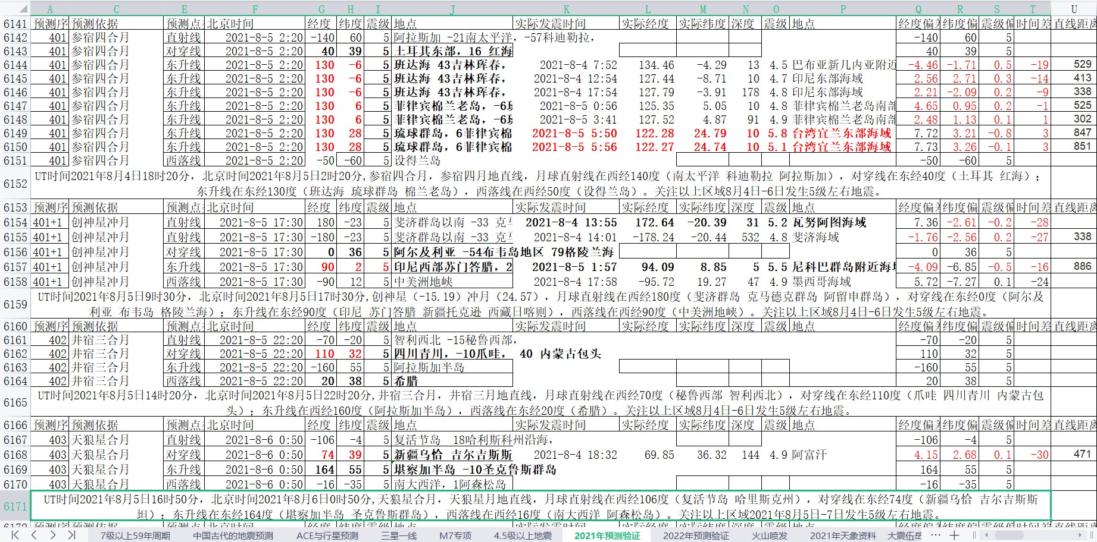Select row header 6159
This screenshot has height=542, width=1097.
tap(15, 304)
